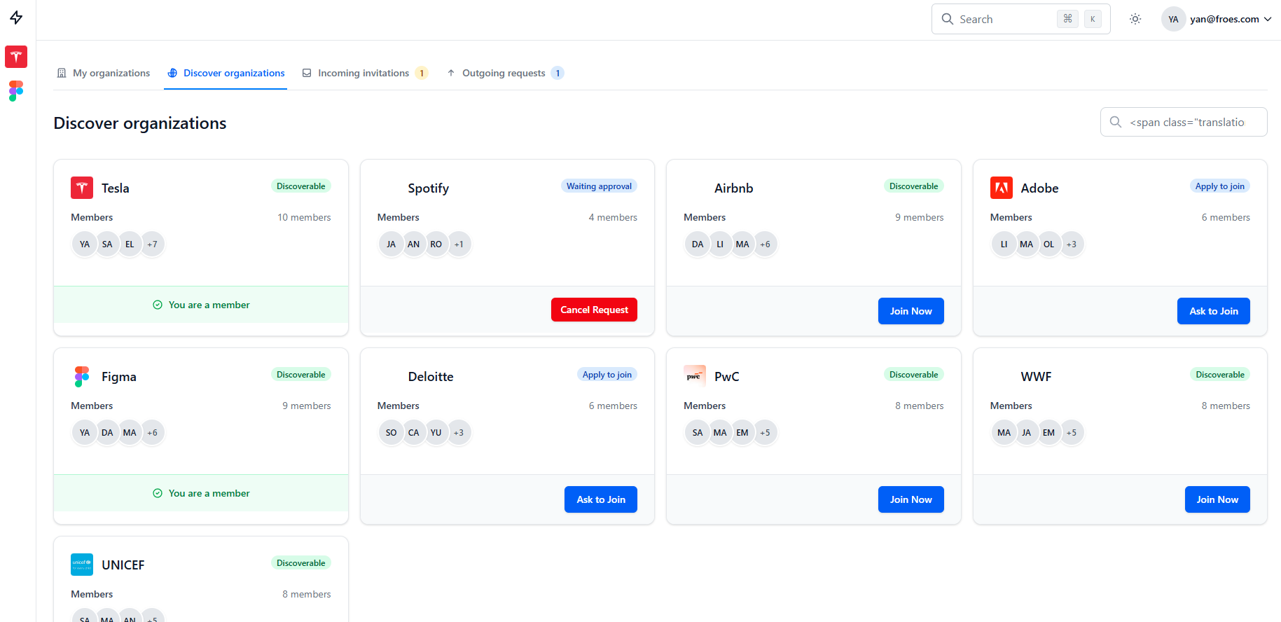Click the '4 members' count on Spotify card
This screenshot has height=622, width=1281.
[613, 217]
